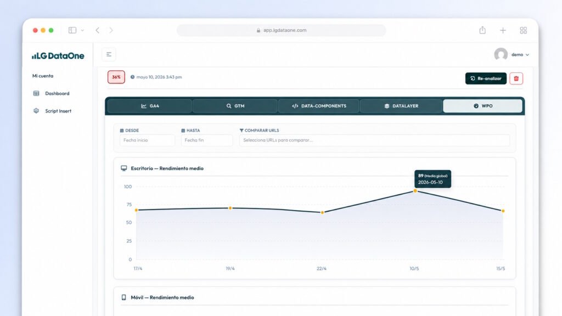Open the Comparar URLs selector
The width and height of the screenshot is (562, 316).
coord(374,140)
